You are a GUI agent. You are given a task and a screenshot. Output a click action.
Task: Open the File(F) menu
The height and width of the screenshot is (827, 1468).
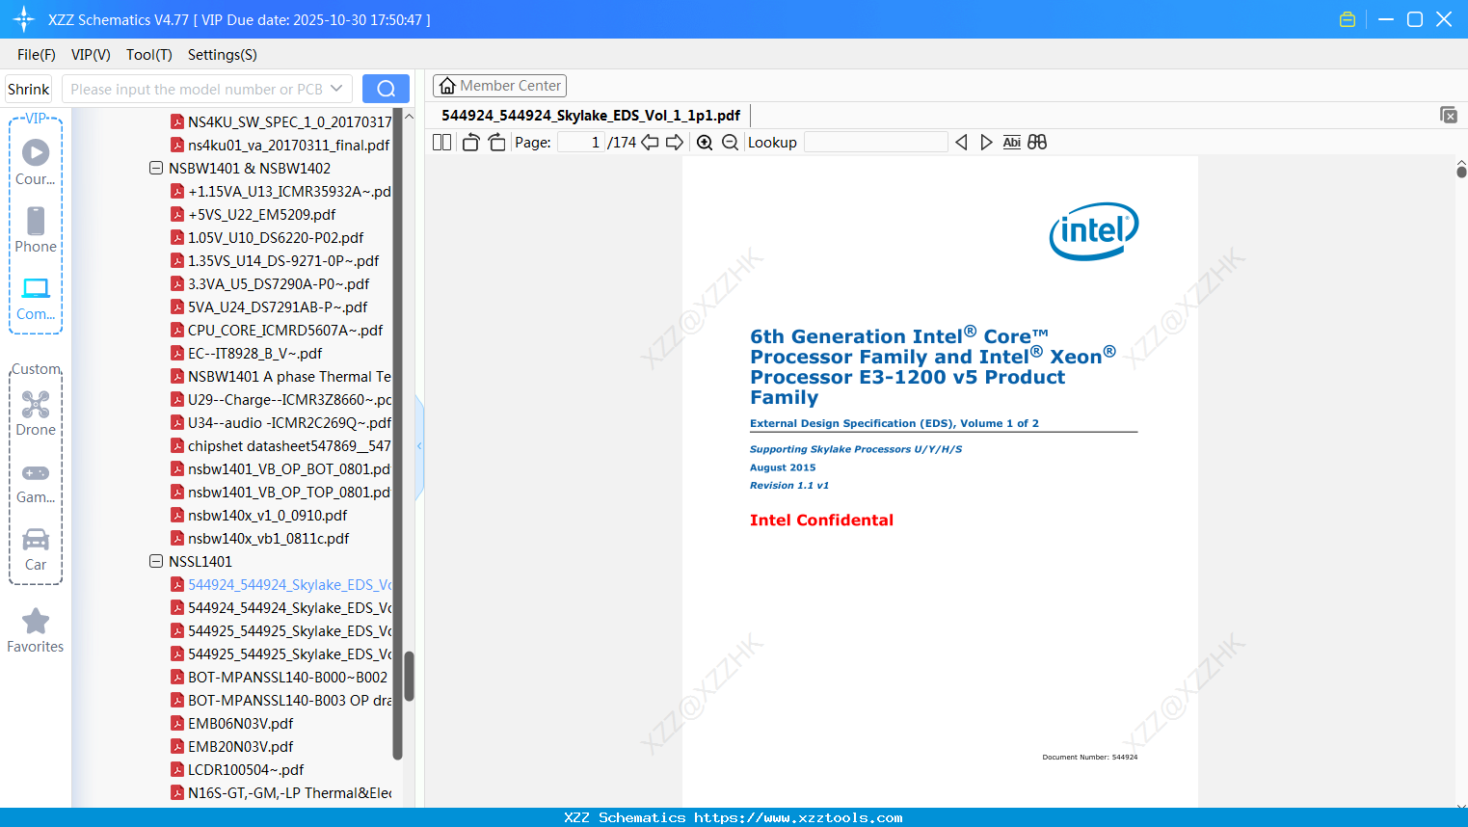coord(37,55)
